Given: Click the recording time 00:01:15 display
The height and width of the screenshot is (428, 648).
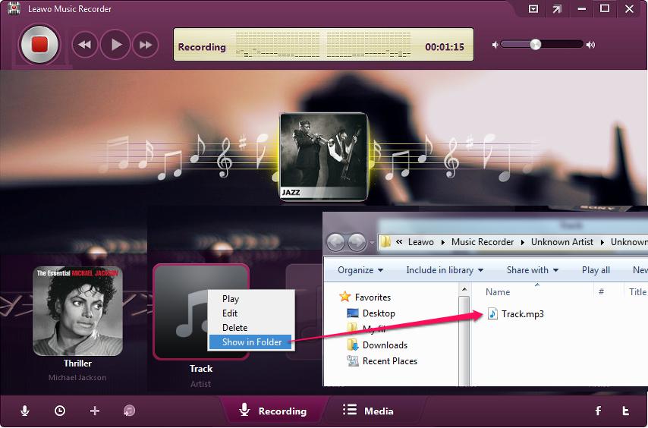Looking at the screenshot, I should point(445,47).
